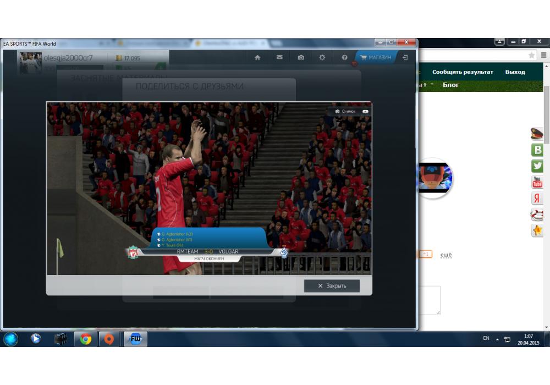Click the YouTube sidebar icon
Screen dimensions: 550x385
coord(537,182)
